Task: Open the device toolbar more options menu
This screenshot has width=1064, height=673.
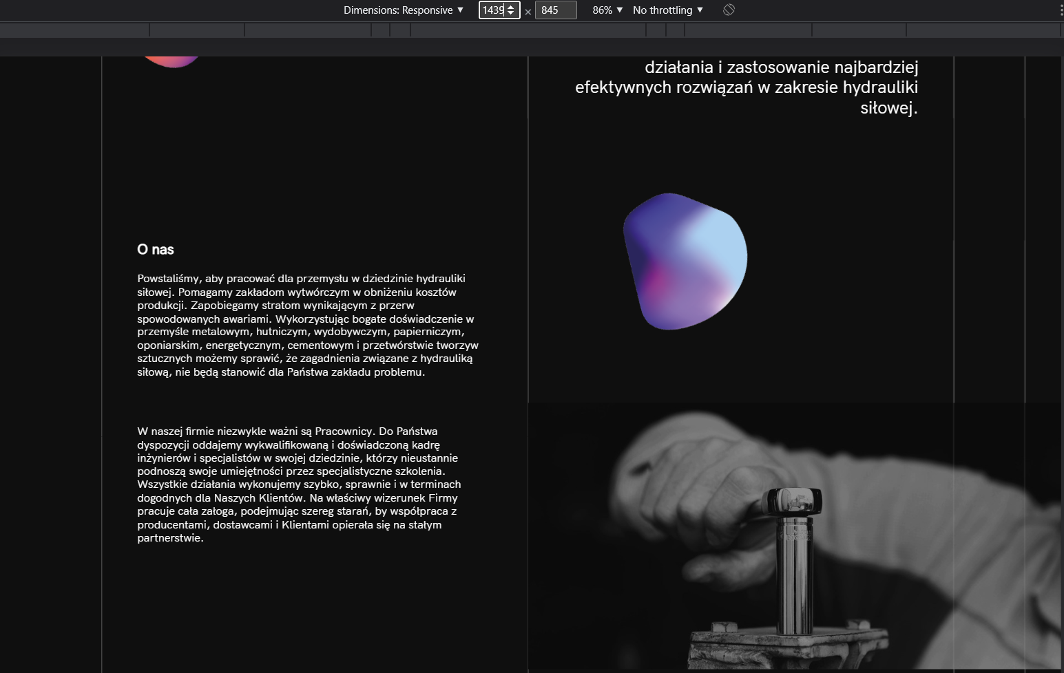Action: click(x=1061, y=10)
